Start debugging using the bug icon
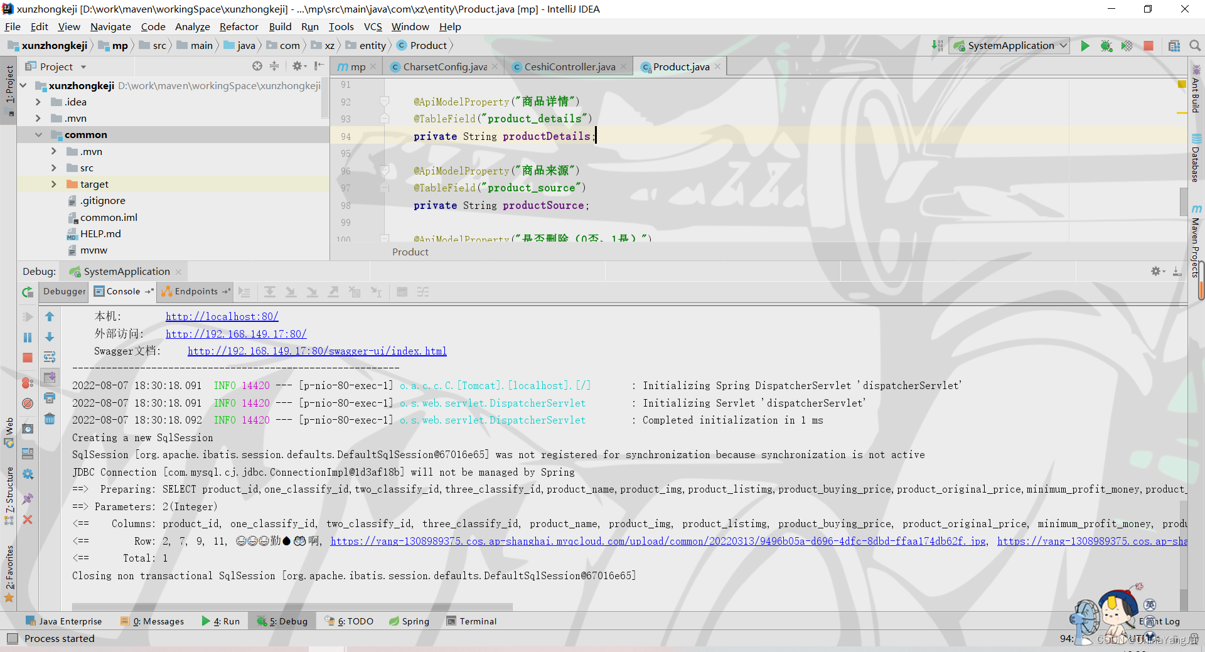Image resolution: width=1205 pixels, height=652 pixels. [x=1106, y=45]
